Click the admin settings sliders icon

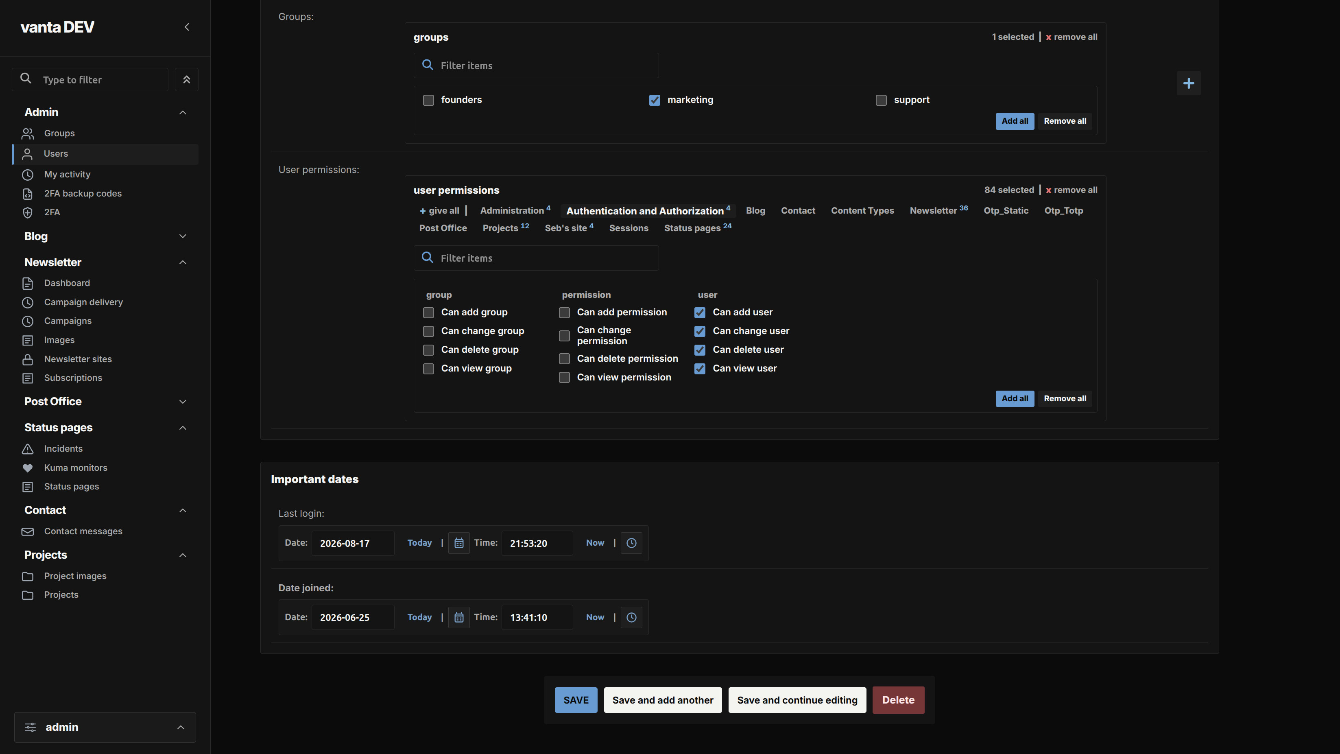point(31,727)
